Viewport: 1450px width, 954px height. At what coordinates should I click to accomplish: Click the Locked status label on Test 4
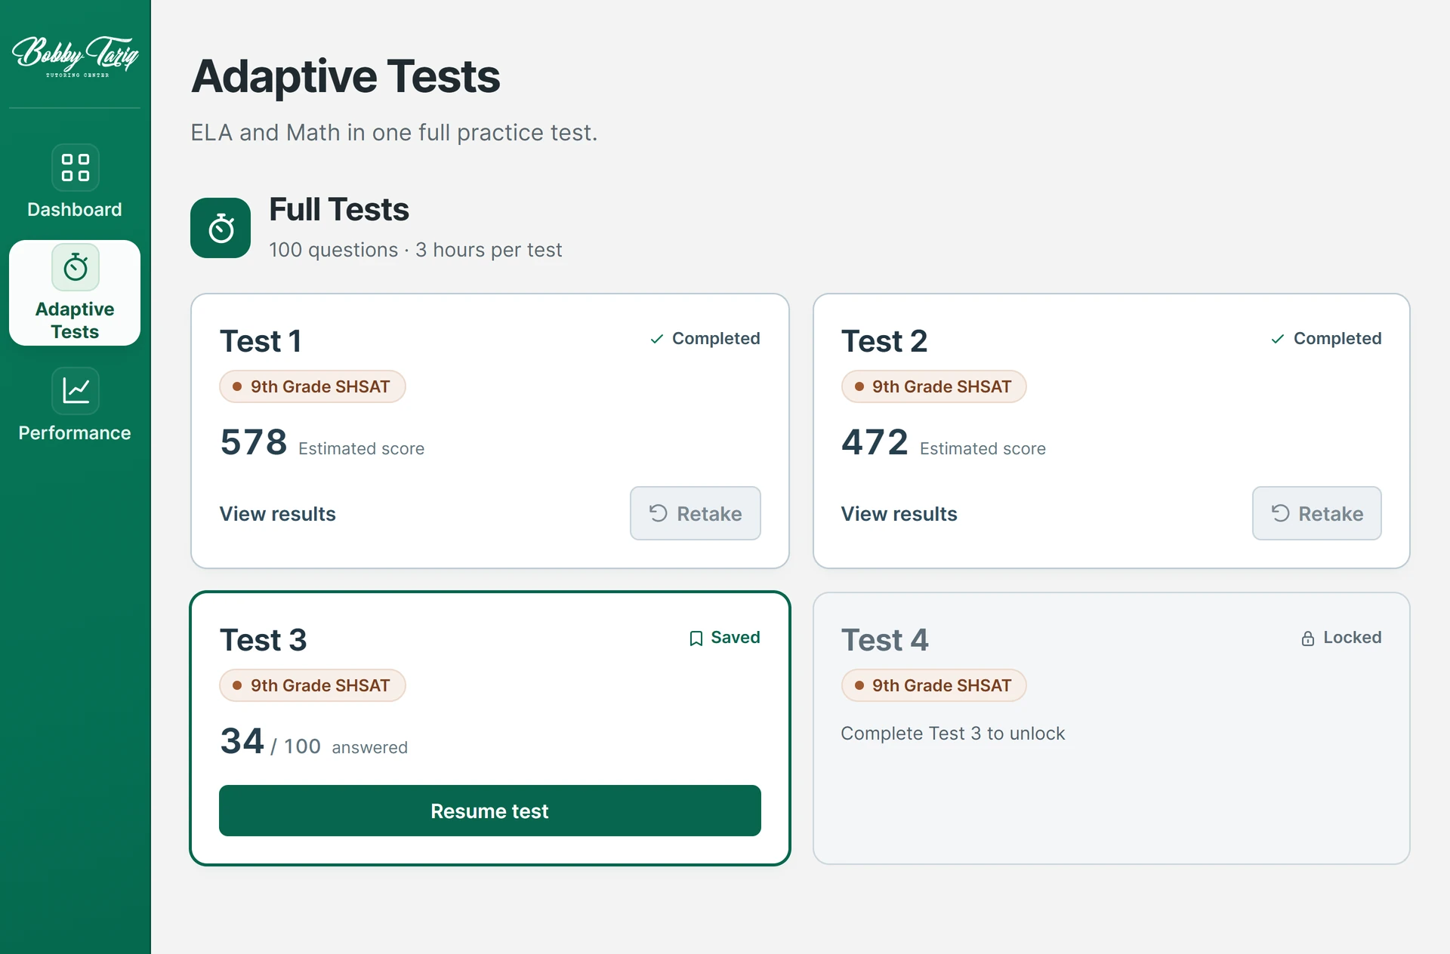(x=1353, y=638)
